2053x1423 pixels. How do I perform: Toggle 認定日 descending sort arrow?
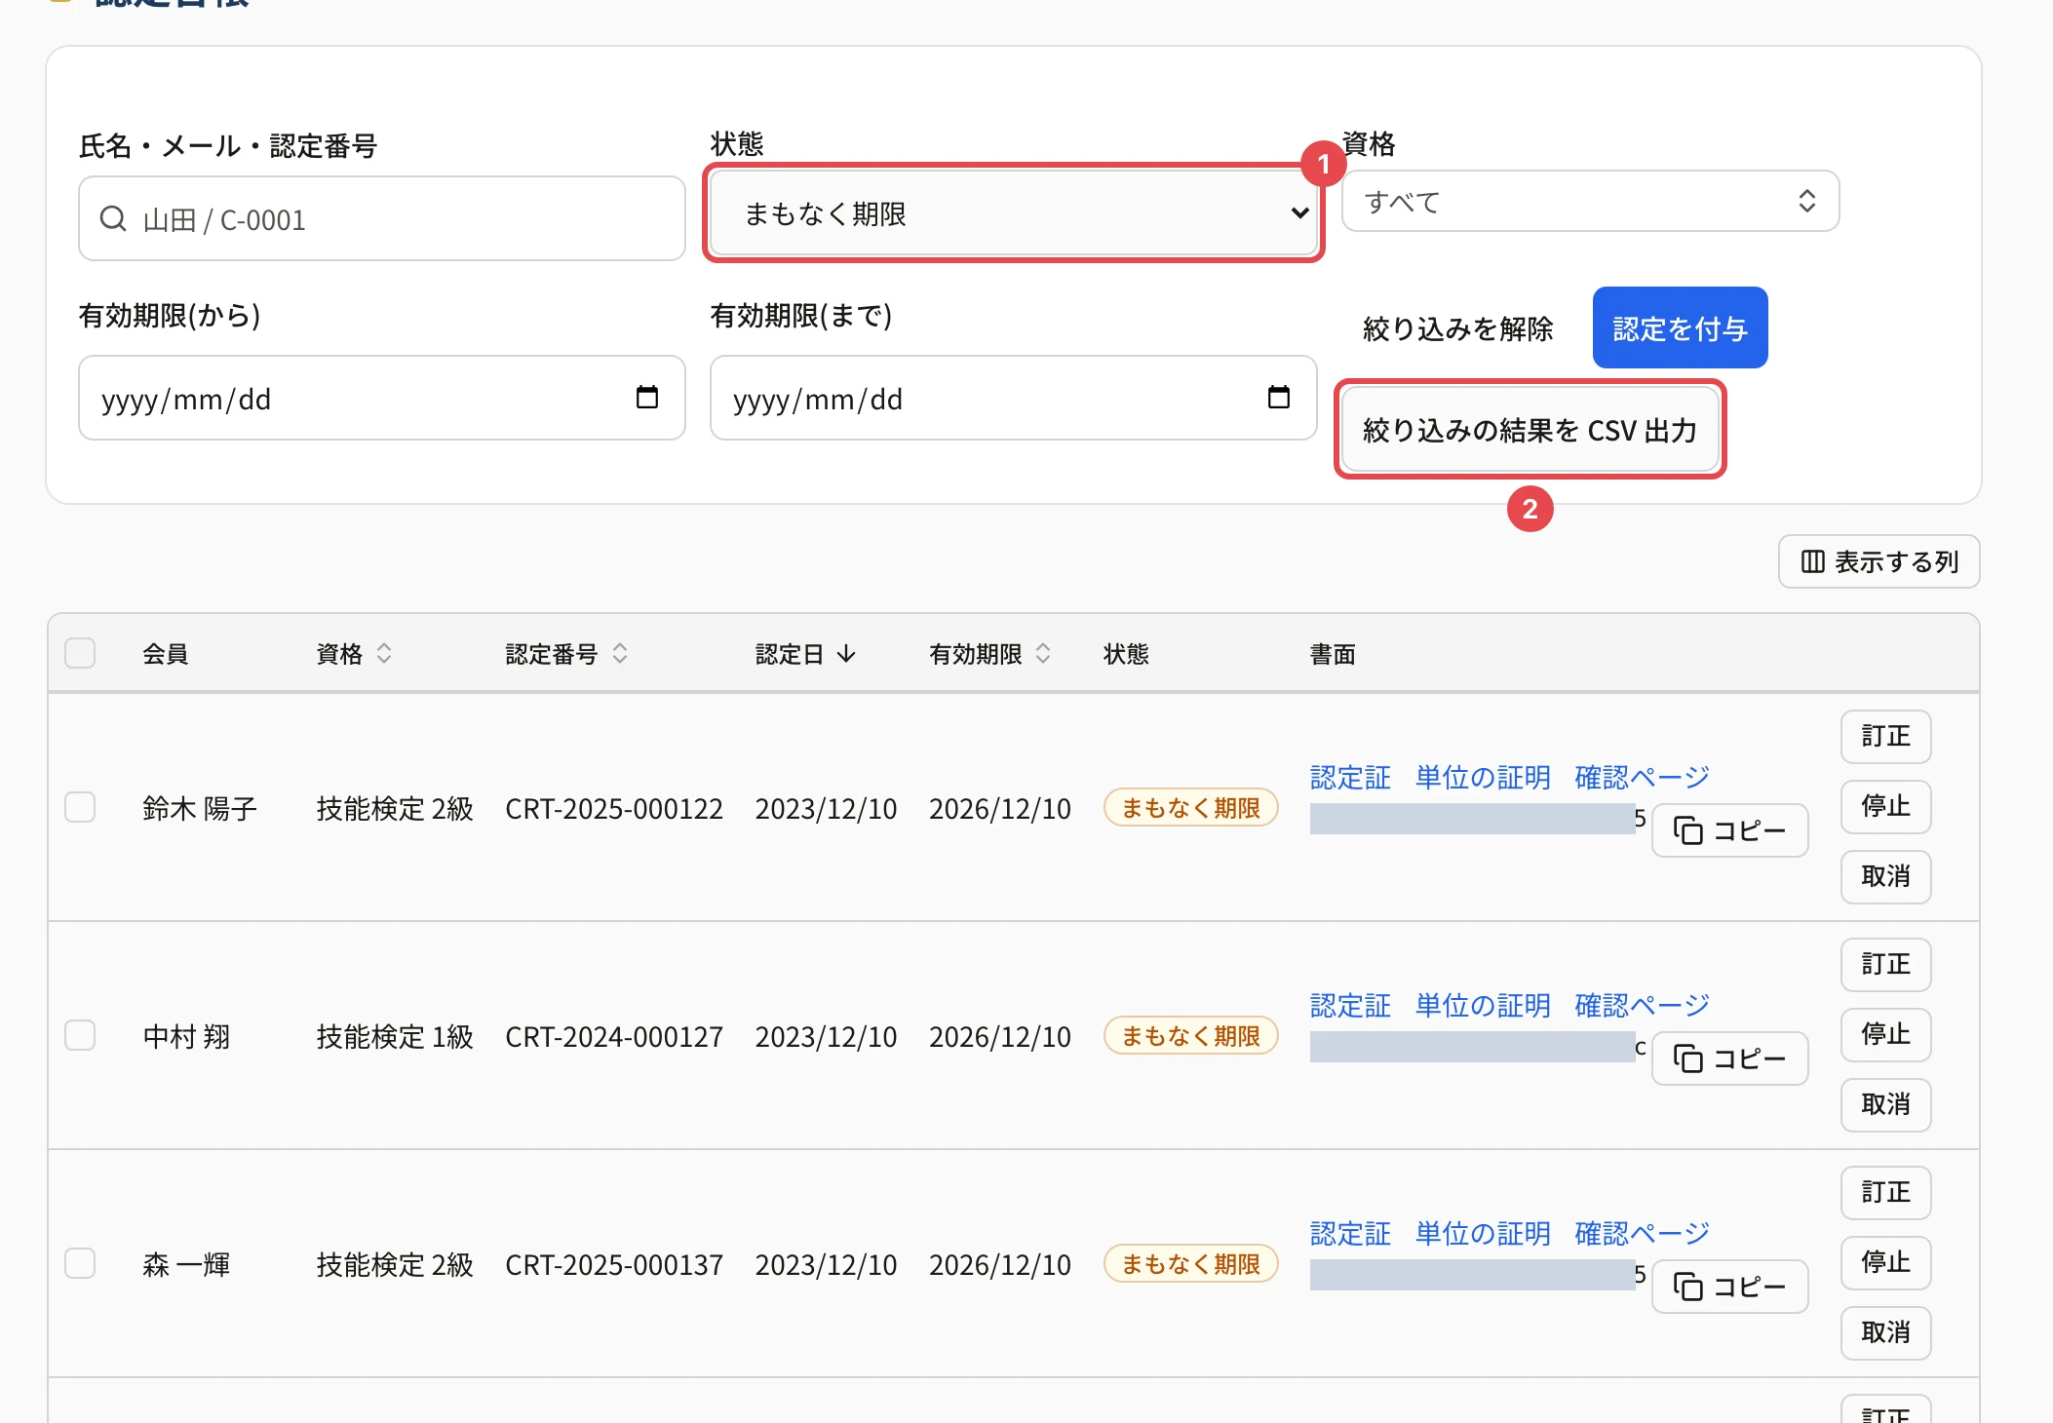point(846,653)
